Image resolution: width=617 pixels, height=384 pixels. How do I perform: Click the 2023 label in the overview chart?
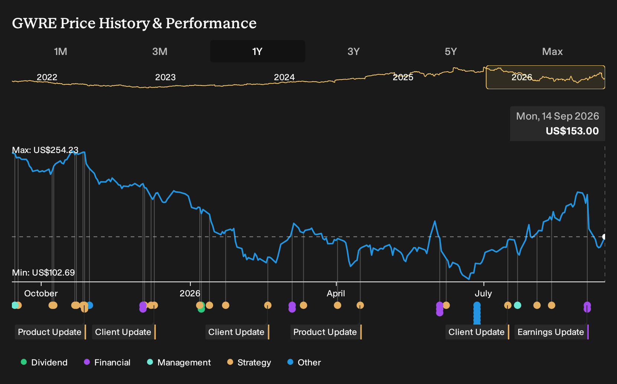point(165,77)
